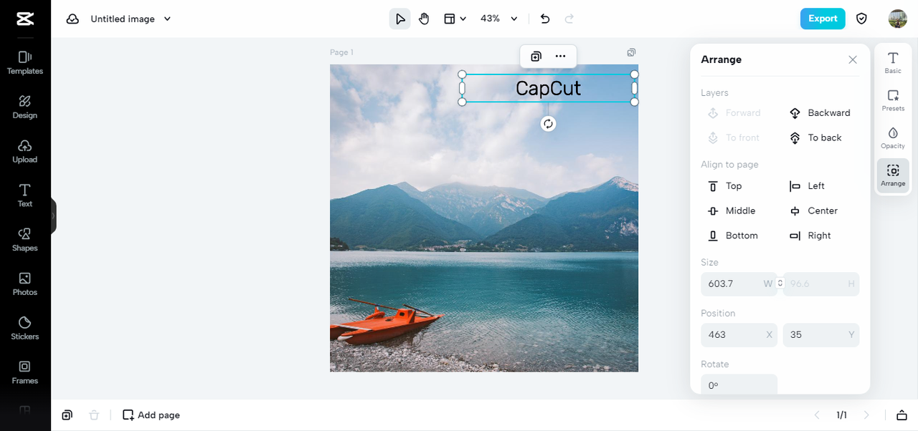Open the Photos sidebar panel
The image size is (918, 431).
[x=25, y=284]
